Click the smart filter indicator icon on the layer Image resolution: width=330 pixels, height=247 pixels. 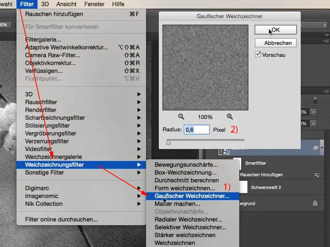point(316,147)
